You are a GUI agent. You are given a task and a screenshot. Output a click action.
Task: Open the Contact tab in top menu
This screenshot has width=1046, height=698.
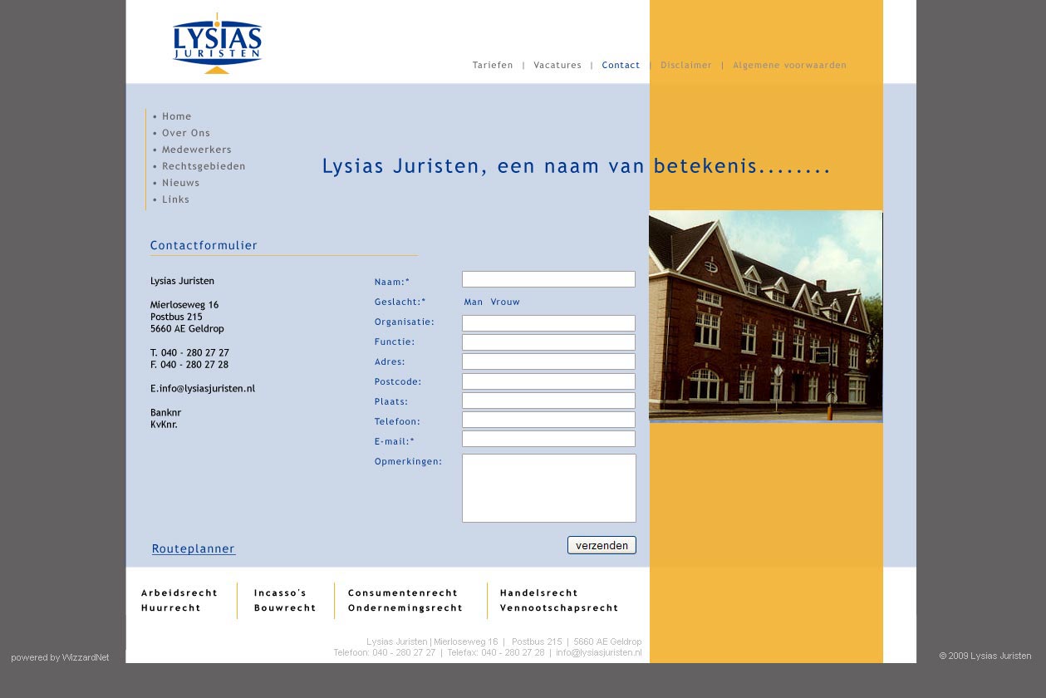(x=621, y=65)
